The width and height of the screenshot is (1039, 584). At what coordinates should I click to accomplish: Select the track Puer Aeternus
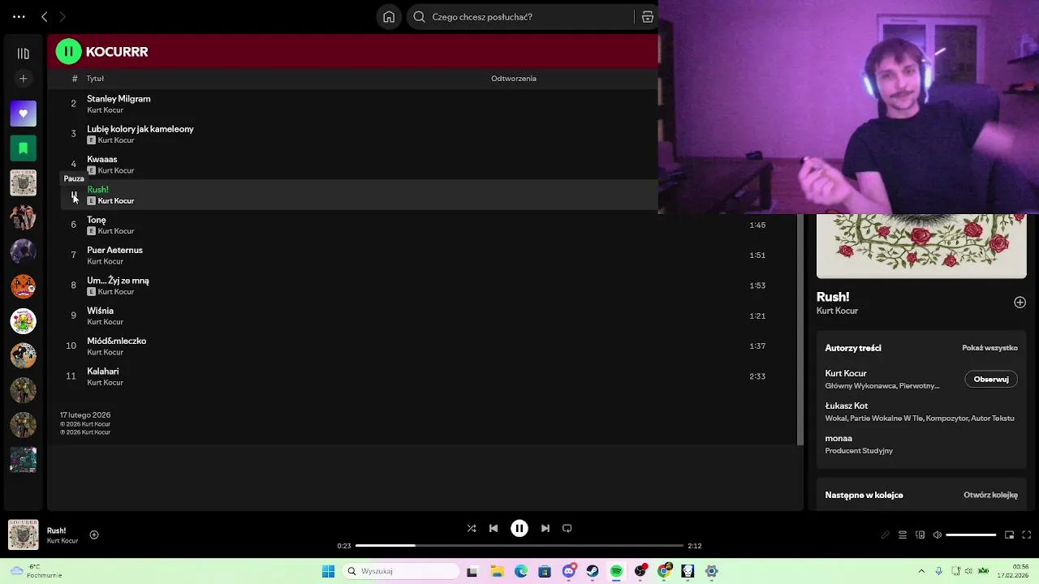(x=114, y=250)
